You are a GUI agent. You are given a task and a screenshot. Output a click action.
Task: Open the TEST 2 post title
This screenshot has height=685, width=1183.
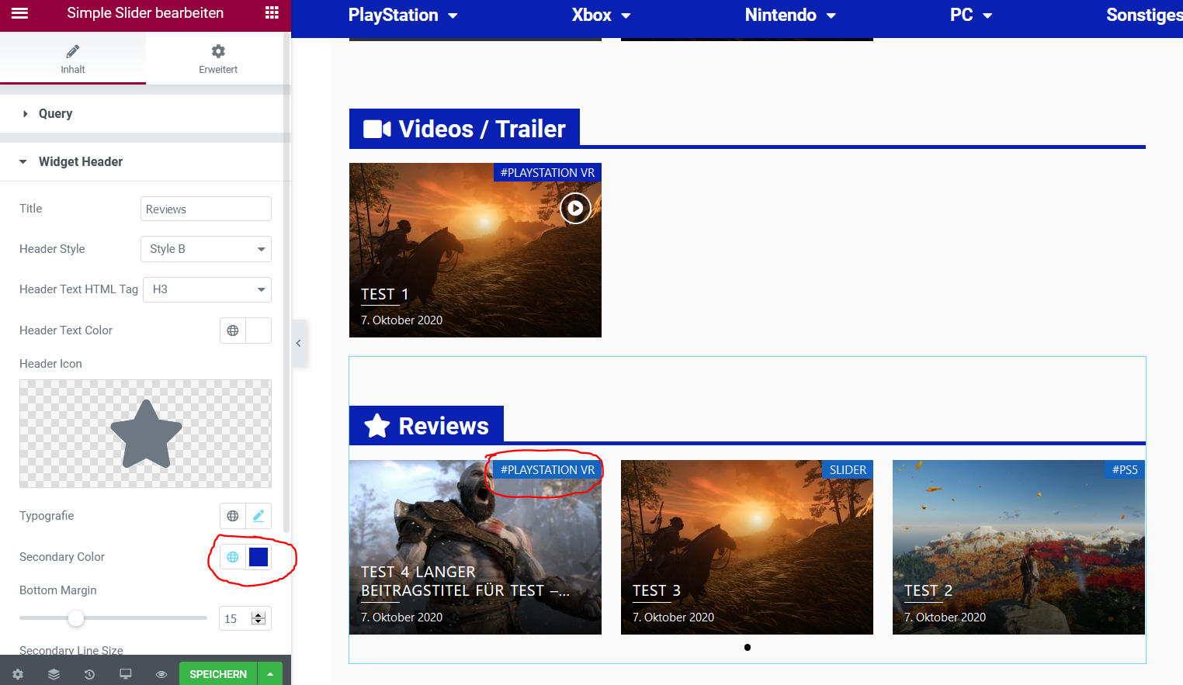click(928, 590)
